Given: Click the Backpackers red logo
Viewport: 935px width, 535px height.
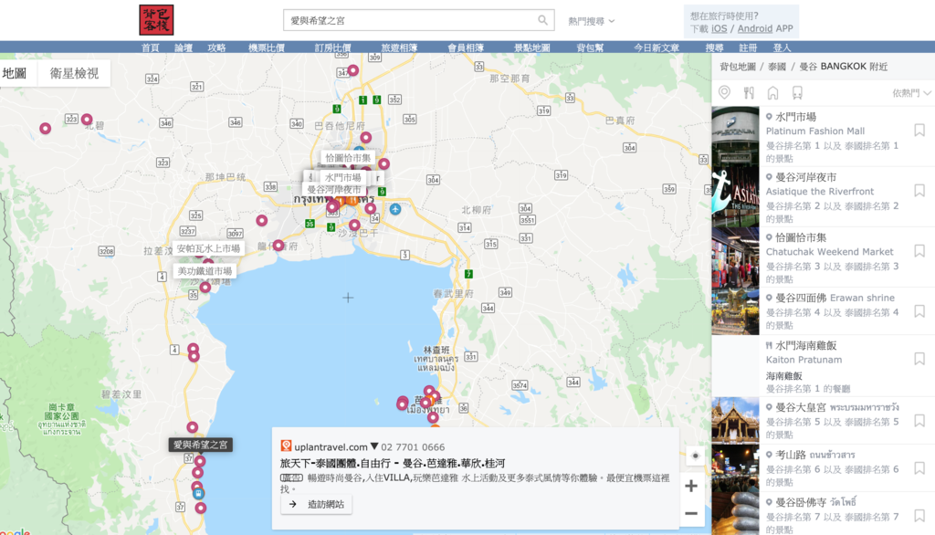Looking at the screenshot, I should (156, 20).
